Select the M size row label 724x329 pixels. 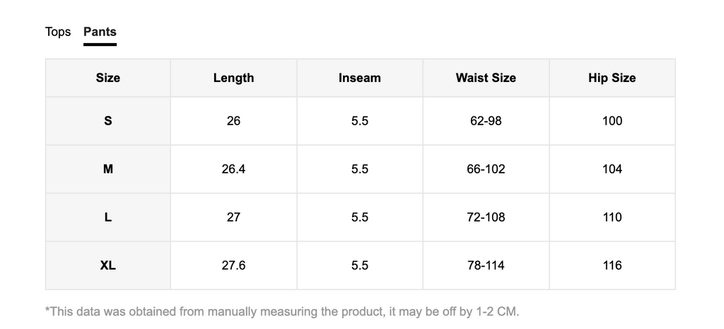coord(108,169)
